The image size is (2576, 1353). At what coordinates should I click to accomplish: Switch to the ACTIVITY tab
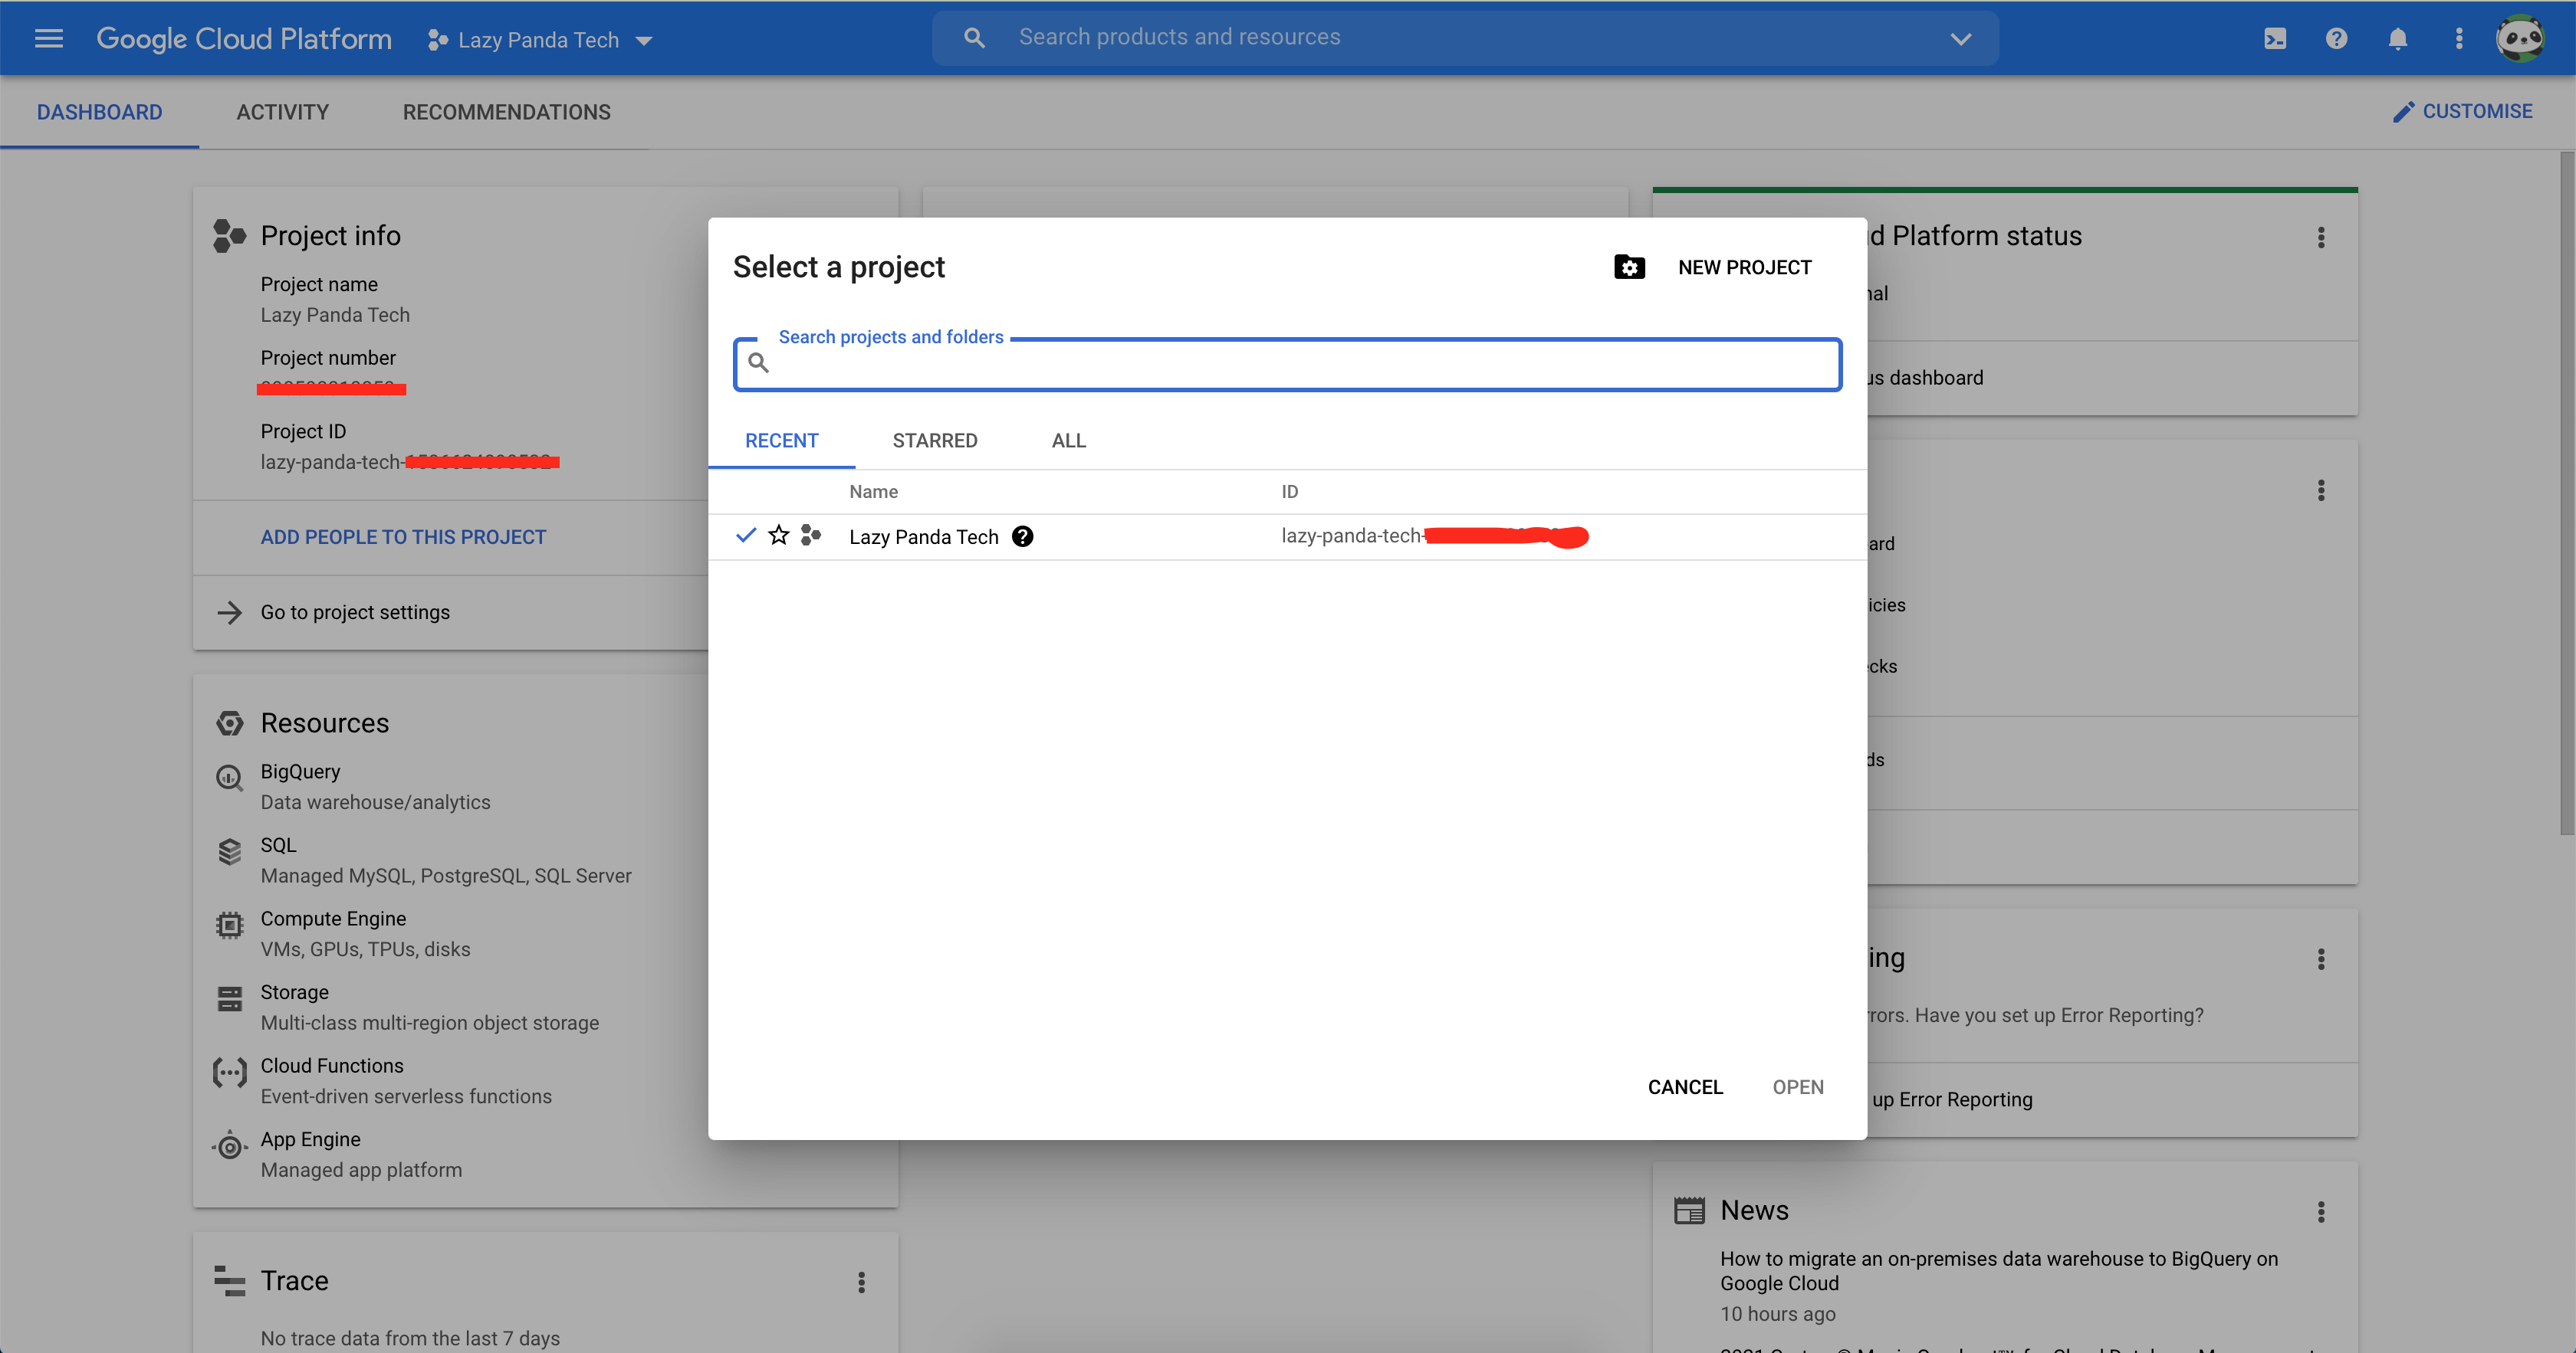click(x=283, y=112)
